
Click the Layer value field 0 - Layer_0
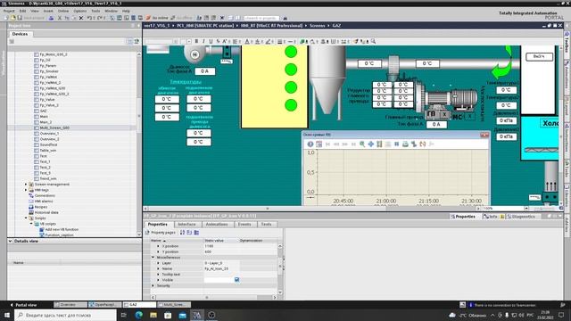pyautogui.click(x=221, y=263)
